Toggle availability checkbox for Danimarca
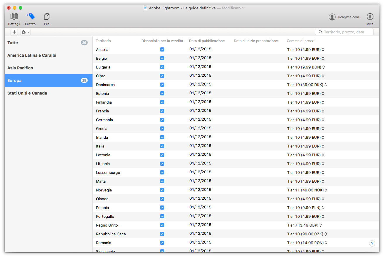The width and height of the screenshot is (384, 257). click(162, 85)
